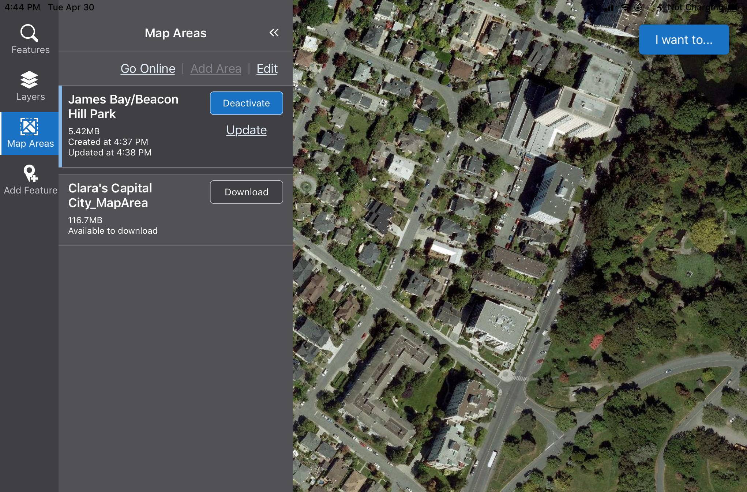Viewport: 747px width, 492px height.
Task: Deactivate the James Bay/Beacon Hill Park area
Action: 247,103
